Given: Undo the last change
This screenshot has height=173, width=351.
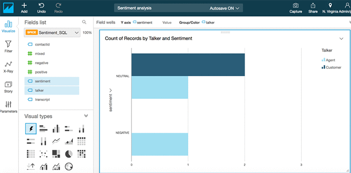Looking at the screenshot, I should point(41,8).
